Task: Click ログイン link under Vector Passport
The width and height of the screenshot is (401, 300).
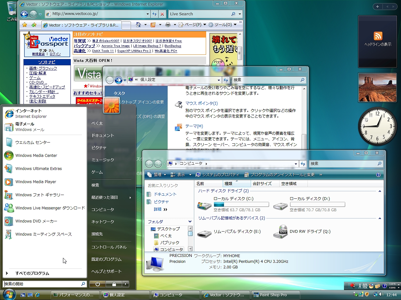Action: (x=55, y=54)
